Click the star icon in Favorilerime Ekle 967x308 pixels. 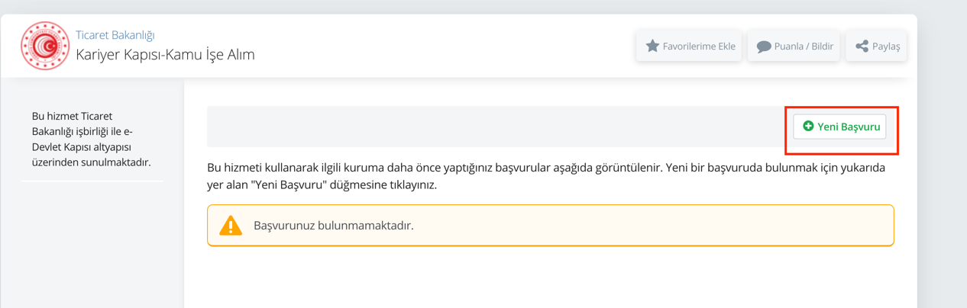[x=652, y=46]
